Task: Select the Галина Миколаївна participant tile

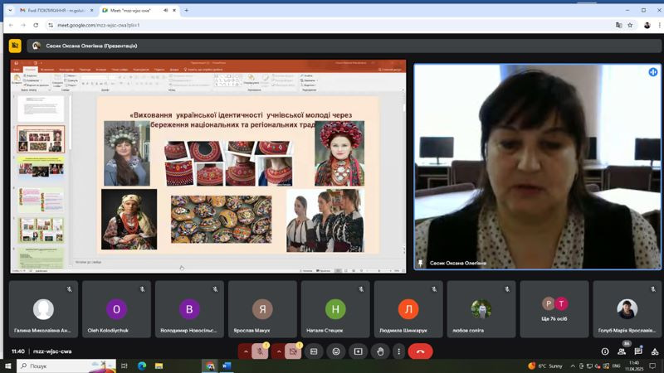Action: (43, 309)
